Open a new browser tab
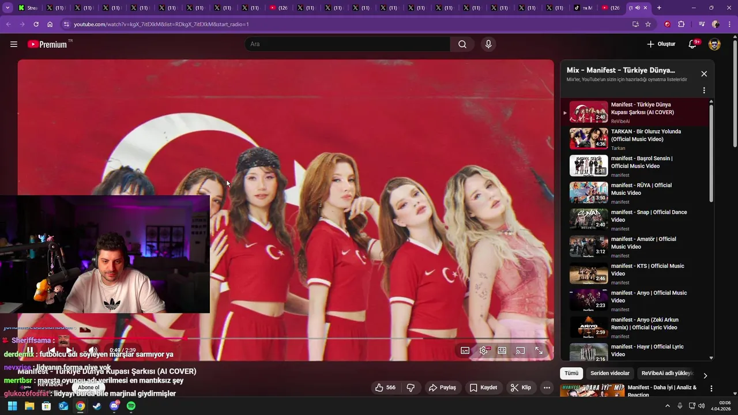This screenshot has height=415, width=738. pos(659,7)
